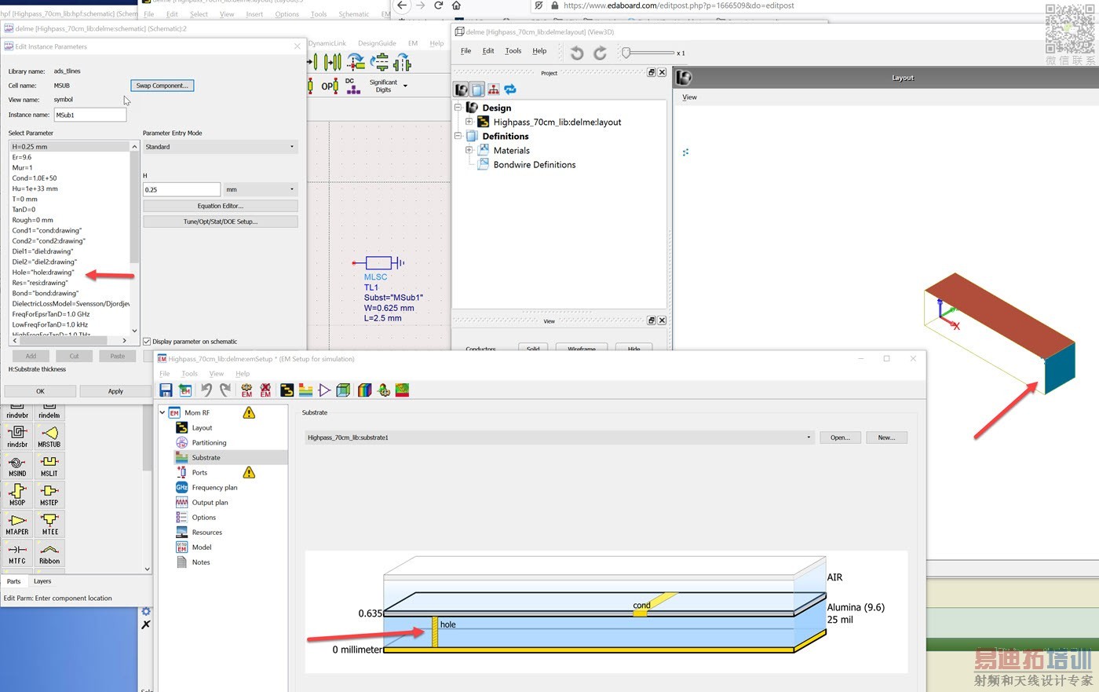Open the Tools menu in View3D window

tap(513, 51)
